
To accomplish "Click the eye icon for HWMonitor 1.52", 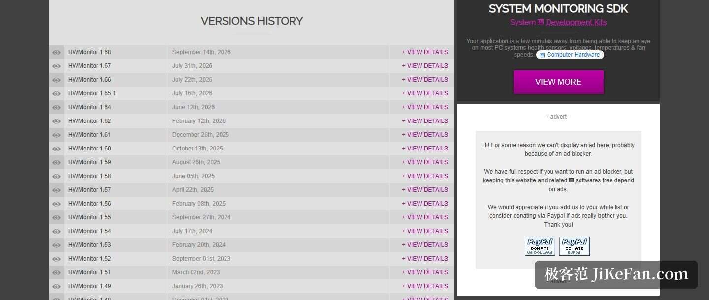I will tap(57, 259).
